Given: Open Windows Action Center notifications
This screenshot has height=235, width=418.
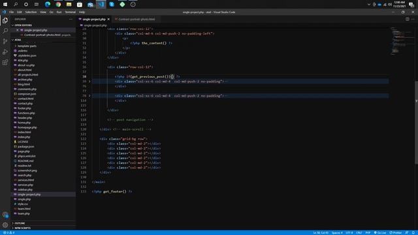Looking at the screenshot, I should pyautogui.click(x=411, y=5).
